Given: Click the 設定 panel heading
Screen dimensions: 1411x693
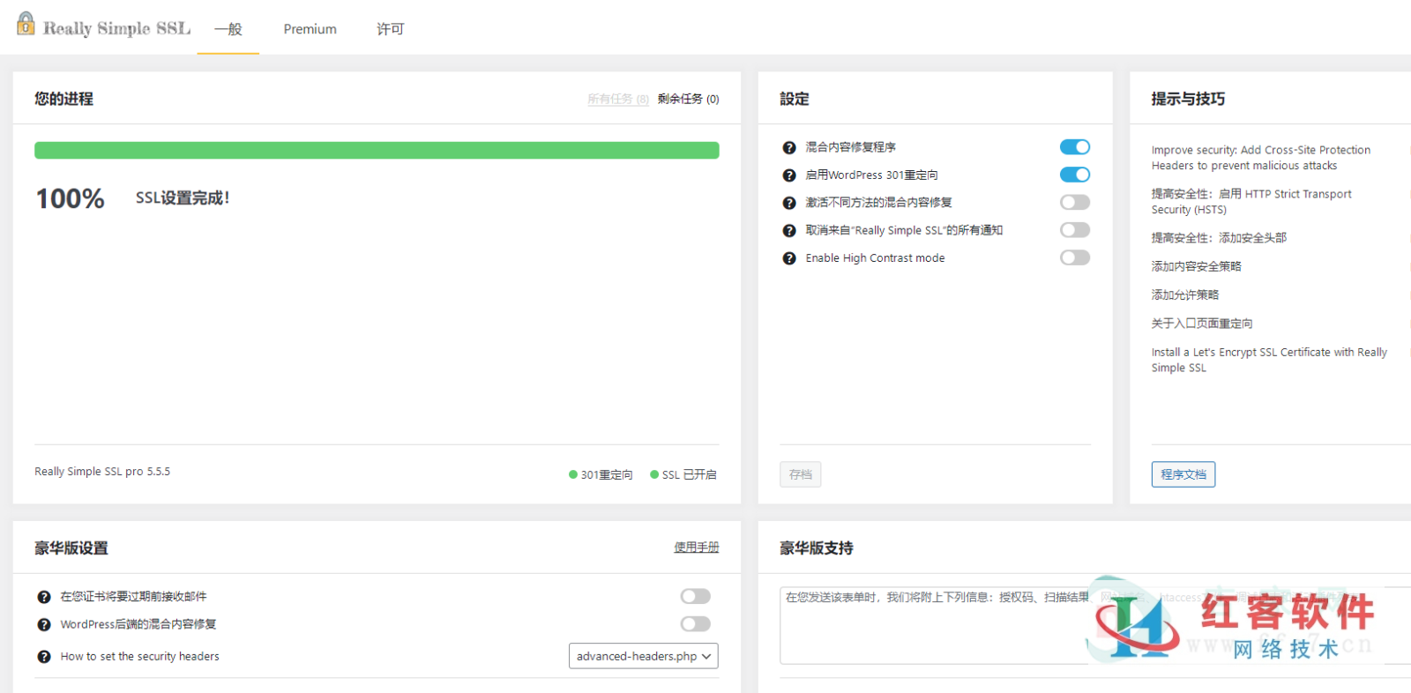Looking at the screenshot, I should 795,99.
